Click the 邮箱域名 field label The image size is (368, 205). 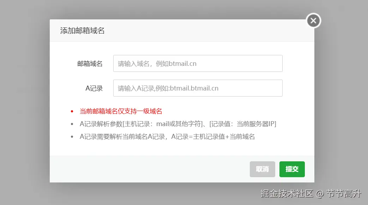(x=90, y=64)
